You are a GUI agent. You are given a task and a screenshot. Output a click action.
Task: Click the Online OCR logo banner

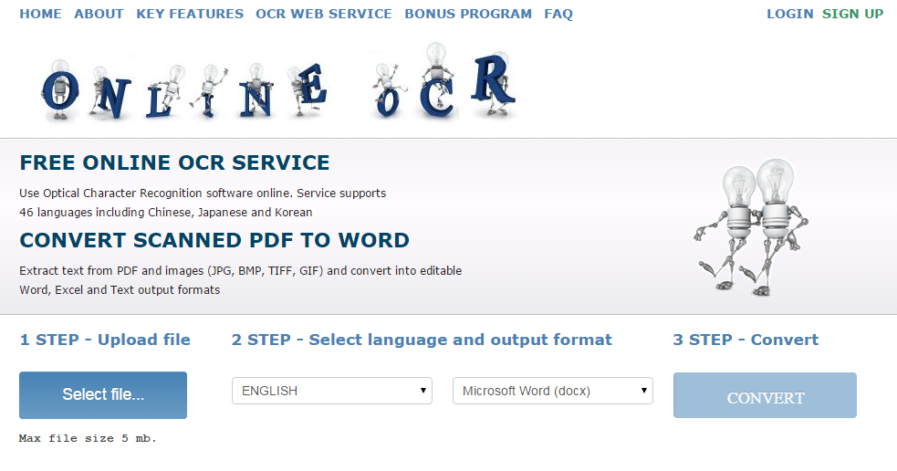coord(279,83)
